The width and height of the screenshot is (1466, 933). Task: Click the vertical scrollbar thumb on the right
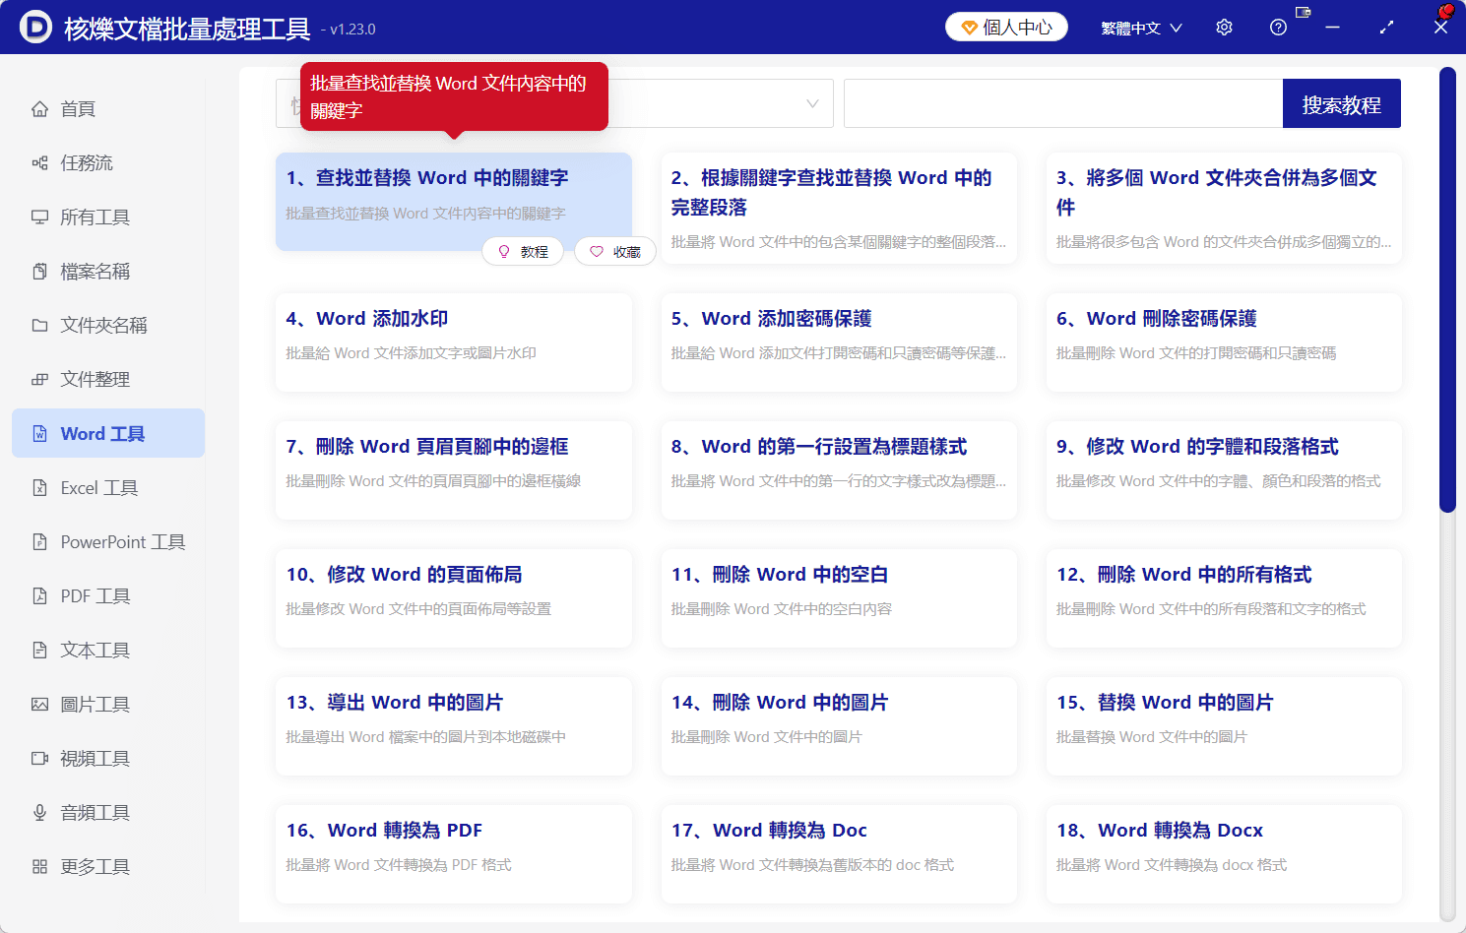click(x=1447, y=289)
